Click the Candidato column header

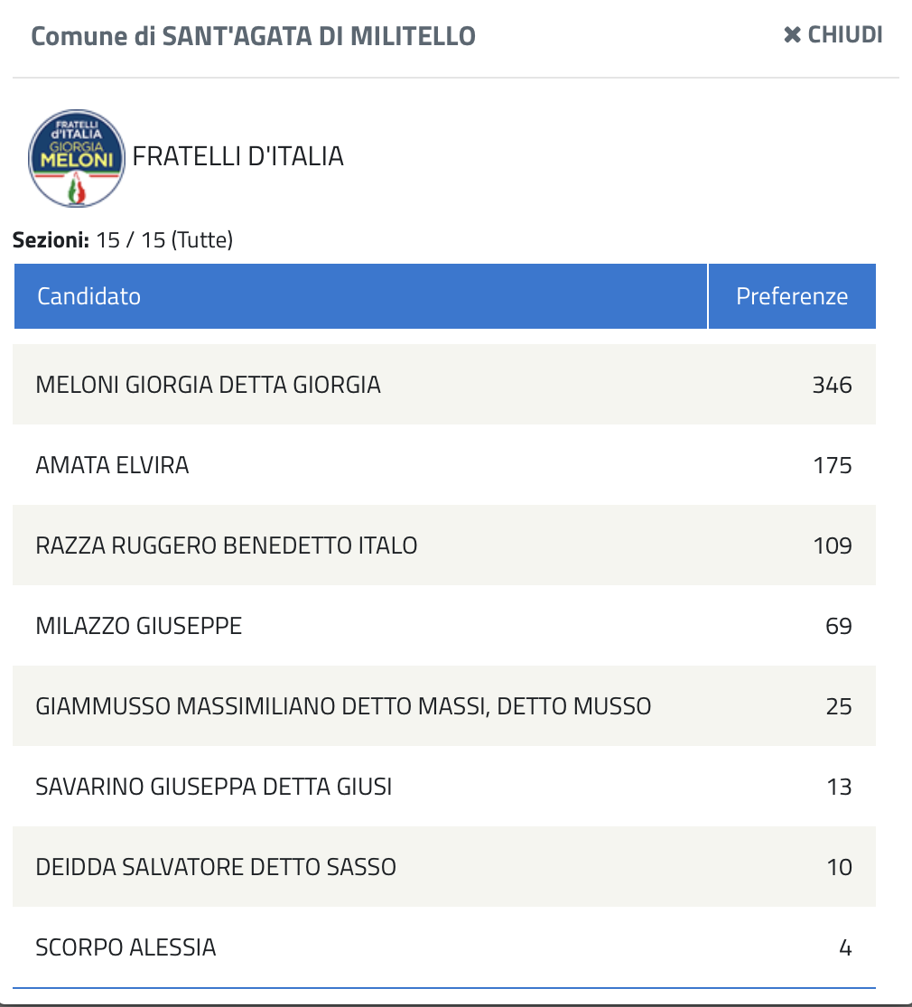88,296
